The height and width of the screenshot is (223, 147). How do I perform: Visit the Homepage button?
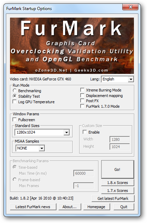(96, 207)
